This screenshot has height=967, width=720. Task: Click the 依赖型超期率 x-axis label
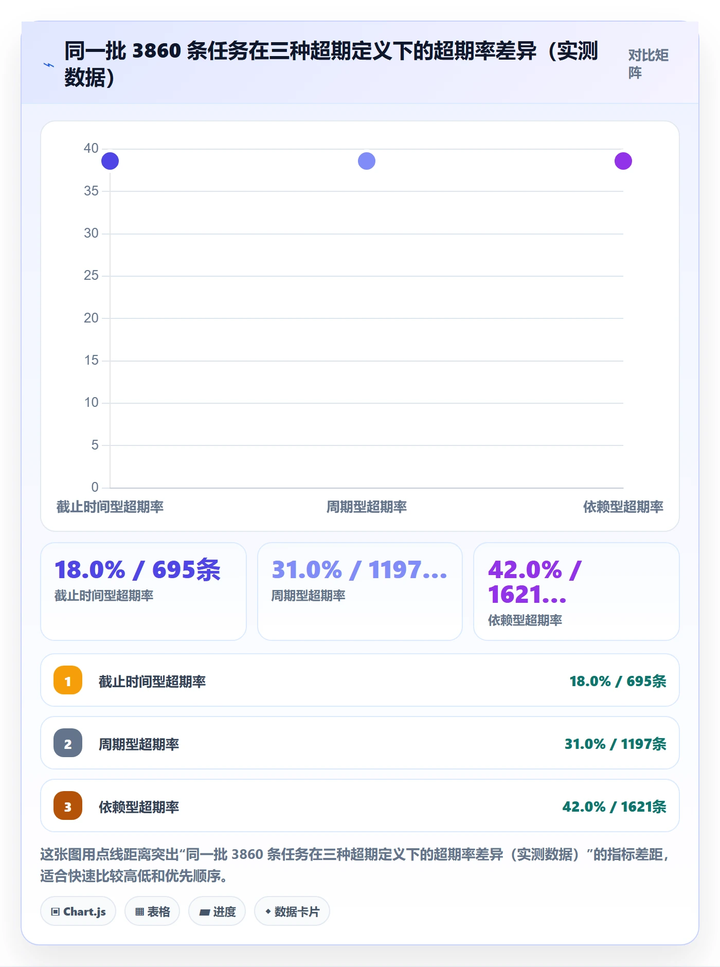(623, 507)
